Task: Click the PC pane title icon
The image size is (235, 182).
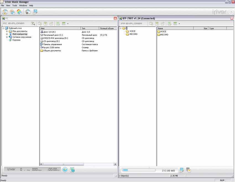Action: pos(3,18)
